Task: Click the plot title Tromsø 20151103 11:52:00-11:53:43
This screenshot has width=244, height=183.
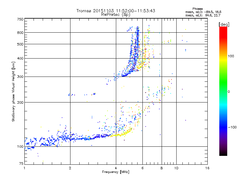Action: coord(116,11)
